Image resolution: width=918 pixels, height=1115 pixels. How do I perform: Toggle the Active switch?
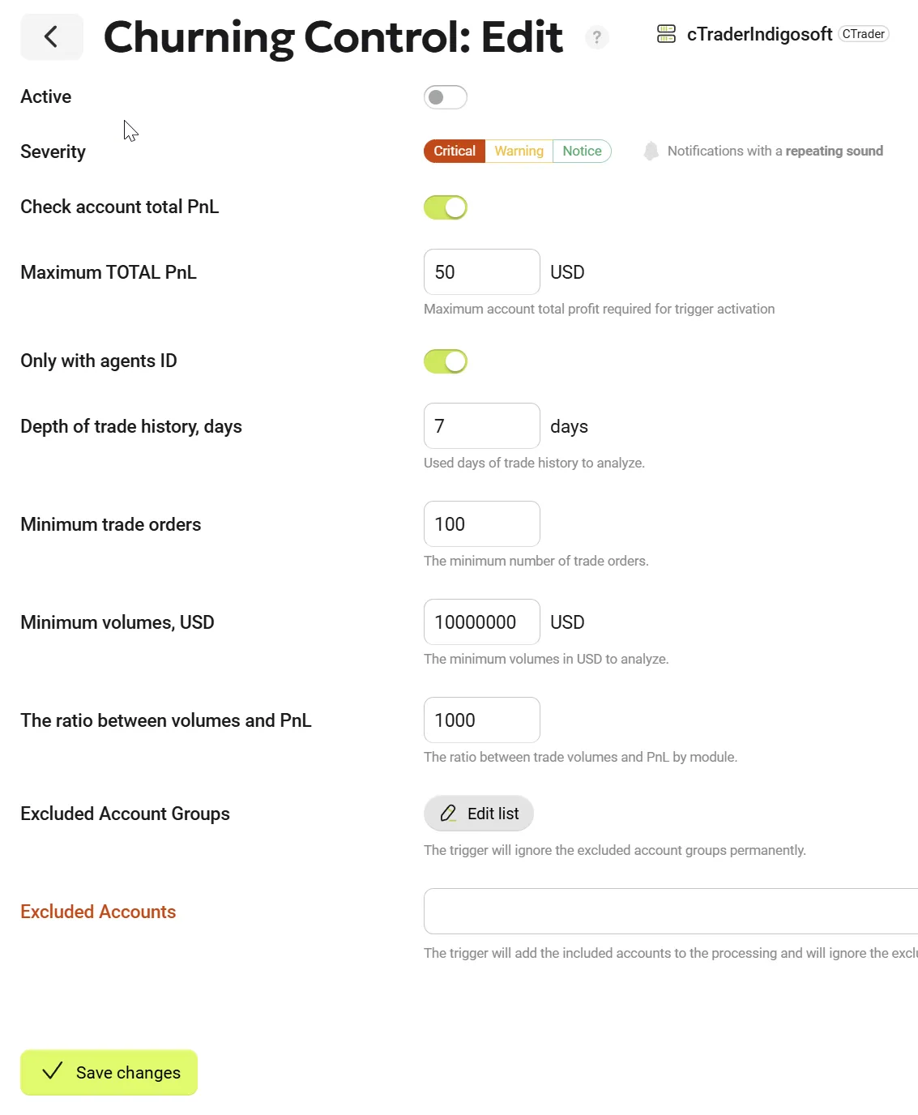point(445,97)
